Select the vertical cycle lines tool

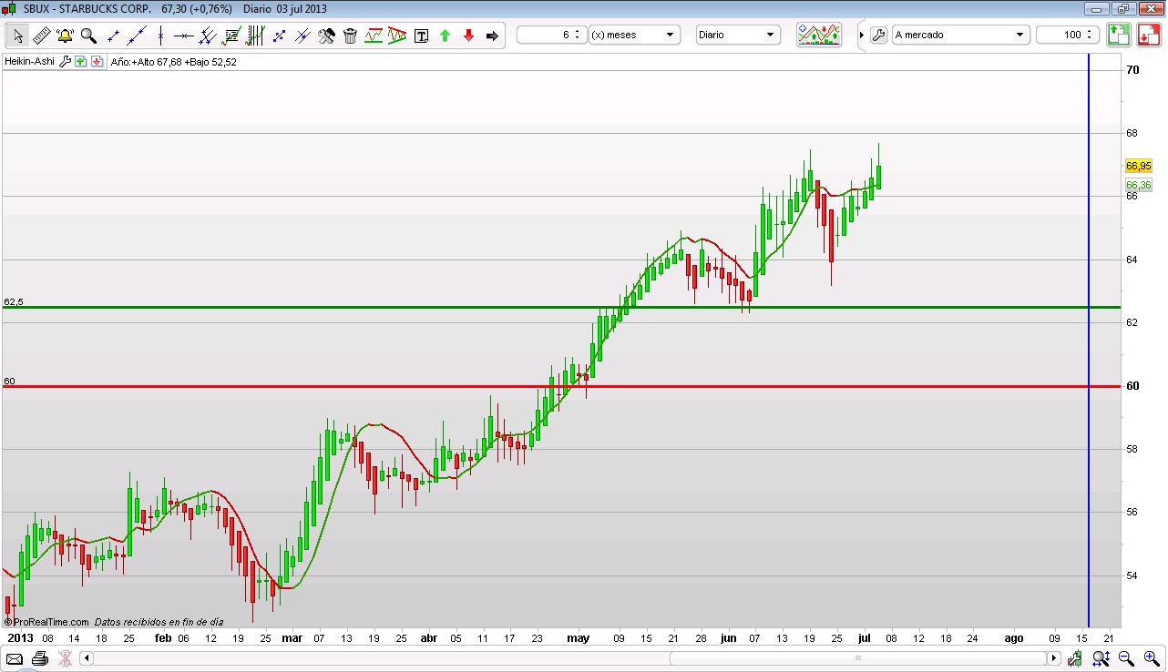pos(255,36)
